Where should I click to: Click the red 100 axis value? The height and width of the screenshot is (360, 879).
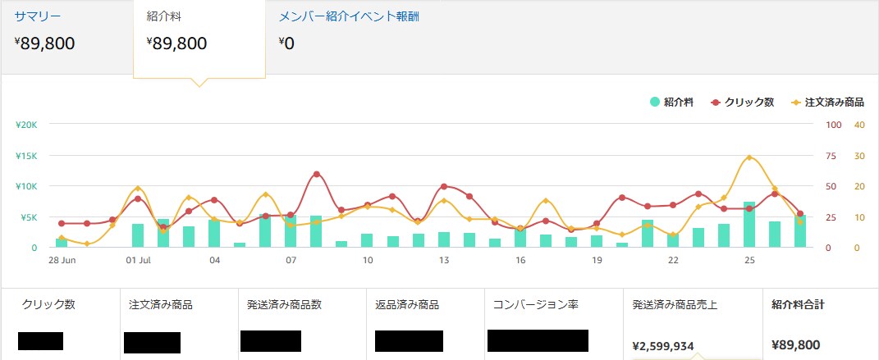[834, 125]
